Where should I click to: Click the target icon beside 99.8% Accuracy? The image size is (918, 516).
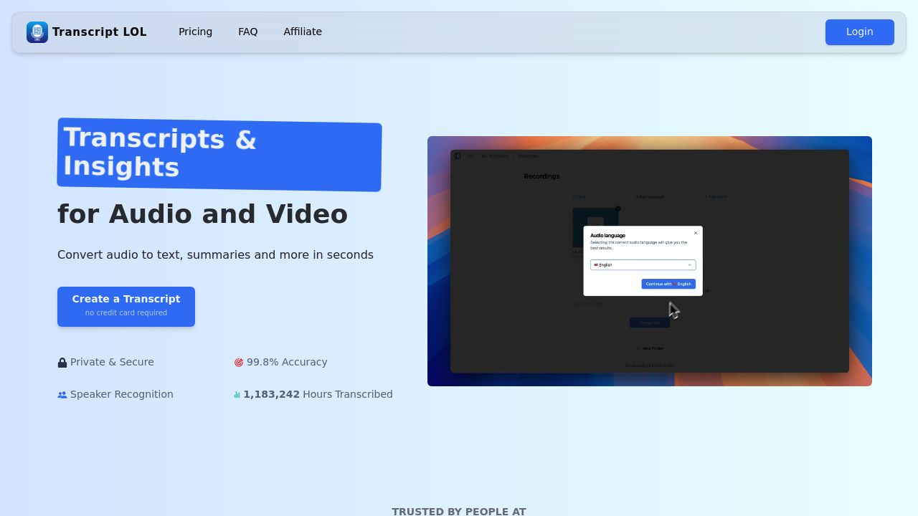coord(239,363)
